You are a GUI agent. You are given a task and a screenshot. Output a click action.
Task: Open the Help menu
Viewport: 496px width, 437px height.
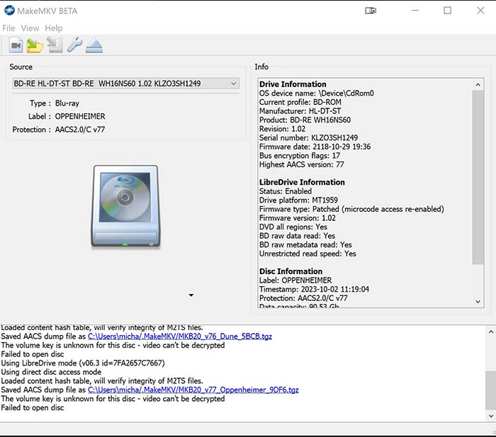pyautogui.click(x=53, y=28)
